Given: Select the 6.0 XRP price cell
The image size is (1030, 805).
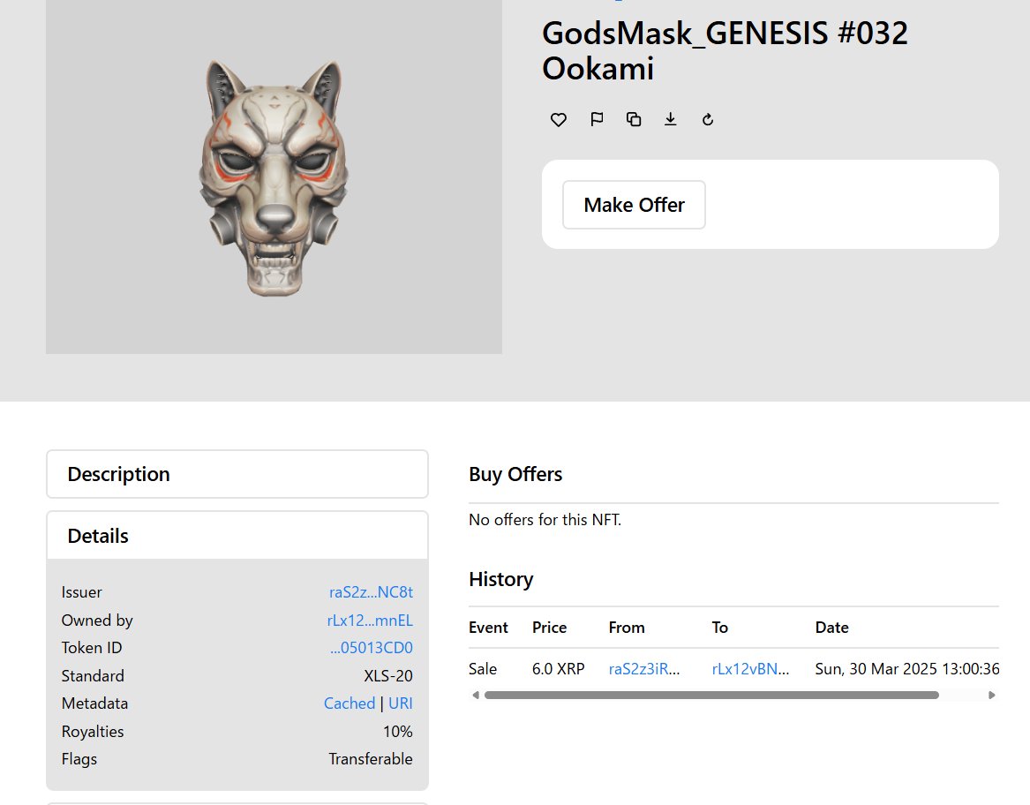Looking at the screenshot, I should coord(559,669).
